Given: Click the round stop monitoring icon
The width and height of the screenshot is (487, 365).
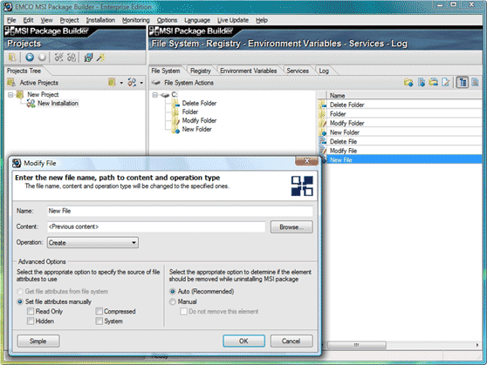Looking at the screenshot, I should point(42,57).
